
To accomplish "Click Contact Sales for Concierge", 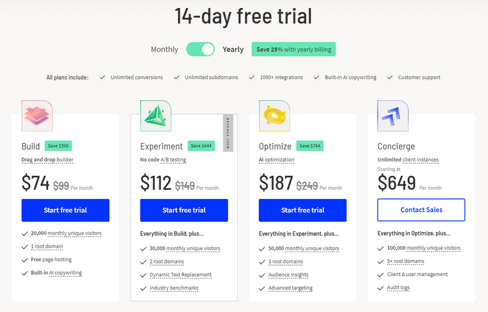I will click(421, 210).
